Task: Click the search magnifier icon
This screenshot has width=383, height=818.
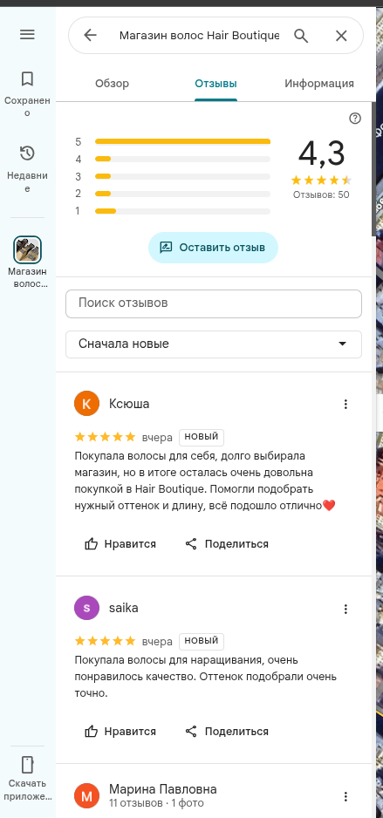Action: point(301,36)
